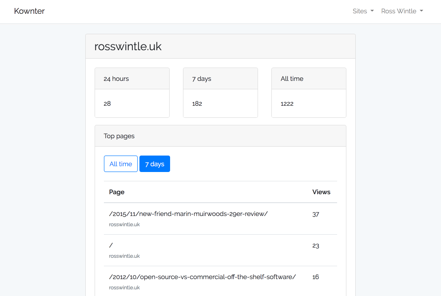Click the 182 views count value

tap(197, 104)
